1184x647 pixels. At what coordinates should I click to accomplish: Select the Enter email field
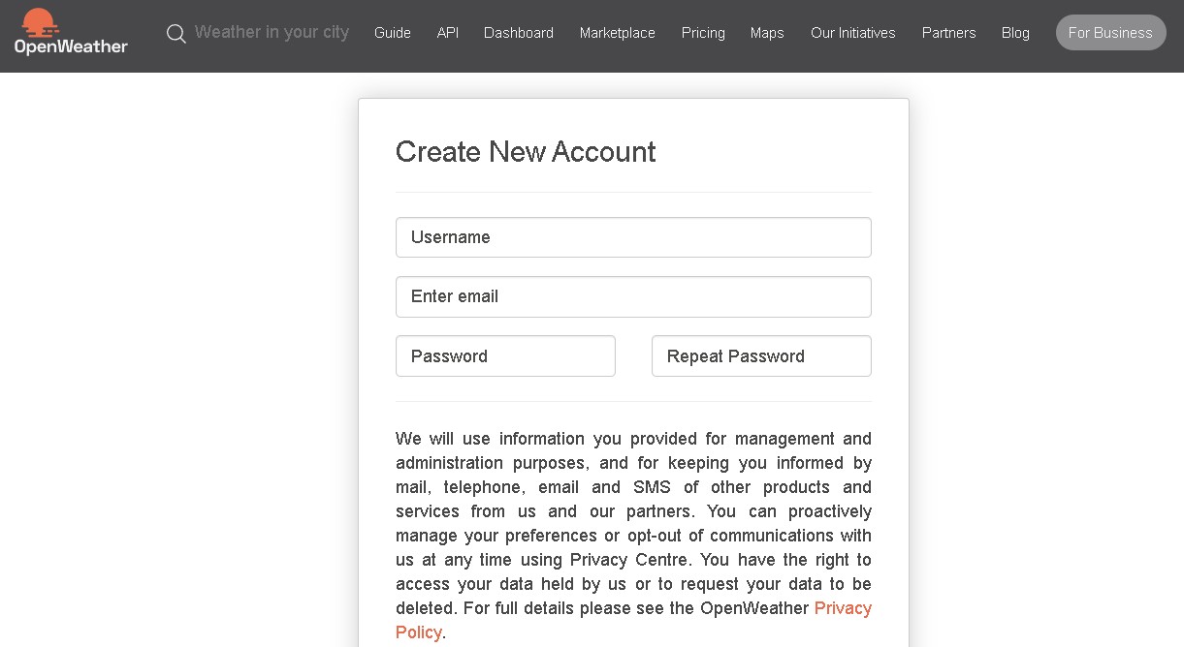[x=633, y=296]
